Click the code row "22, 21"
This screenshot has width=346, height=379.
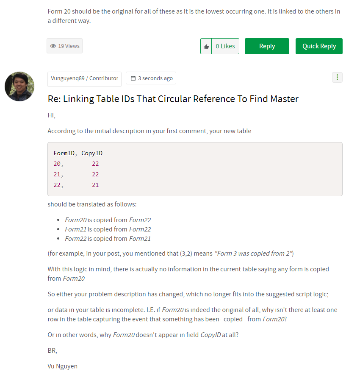[76, 185]
